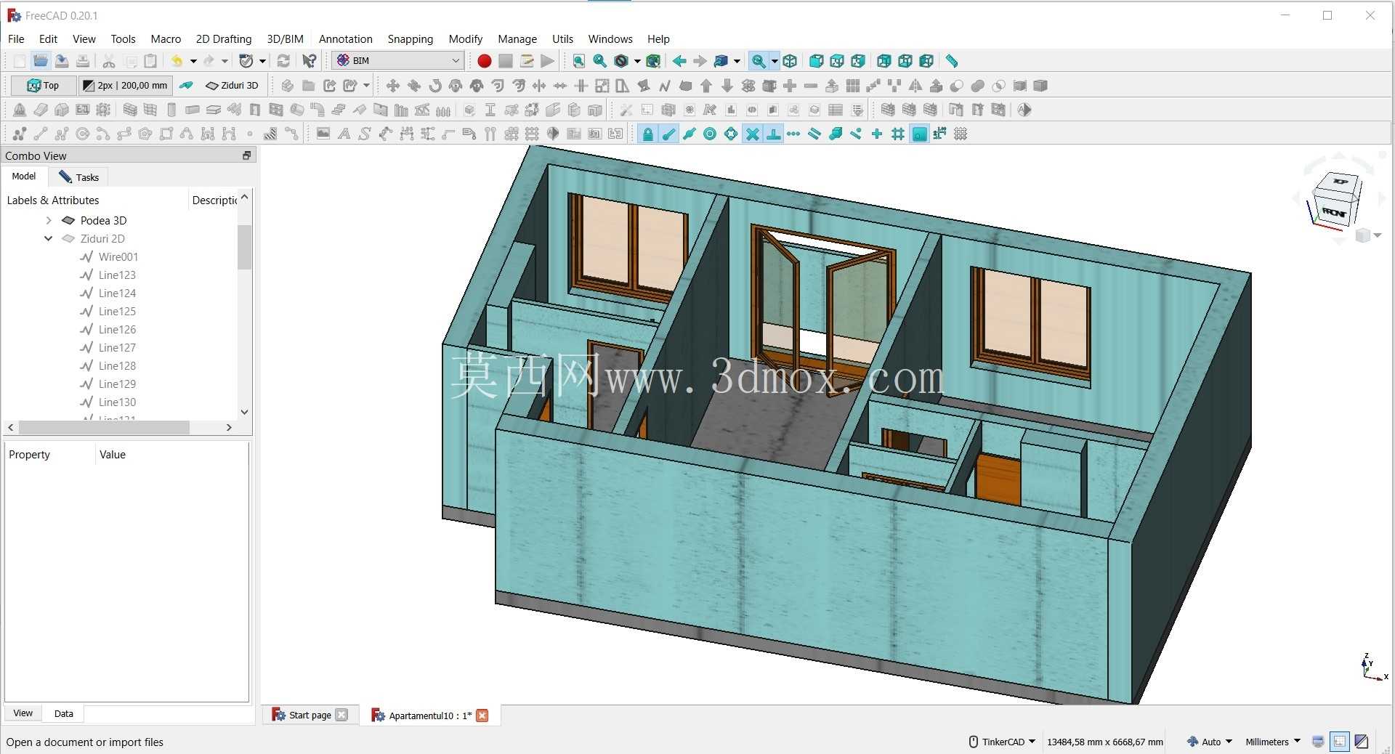This screenshot has width=1395, height=754.
Task: Click the Top working plane button
Action: [x=44, y=86]
